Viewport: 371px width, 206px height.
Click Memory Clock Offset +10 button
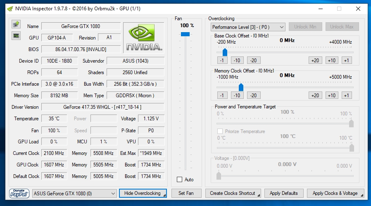(x=332, y=95)
